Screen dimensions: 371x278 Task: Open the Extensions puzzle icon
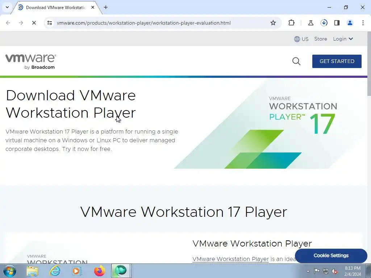click(292, 23)
